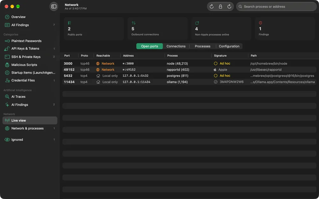This screenshot has width=319, height=199.
Task: Open Overview via its gauge icon
Action: (x=7, y=17)
